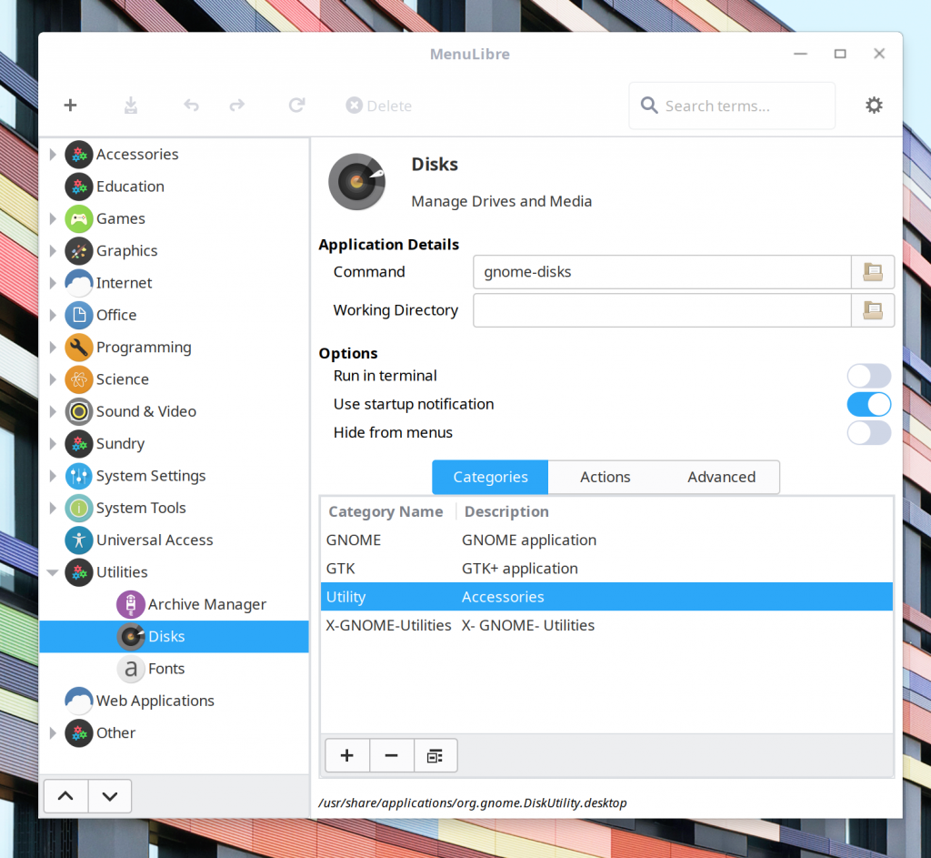Browse for command using folder icon
The image size is (931, 858).
pyautogui.click(x=872, y=272)
